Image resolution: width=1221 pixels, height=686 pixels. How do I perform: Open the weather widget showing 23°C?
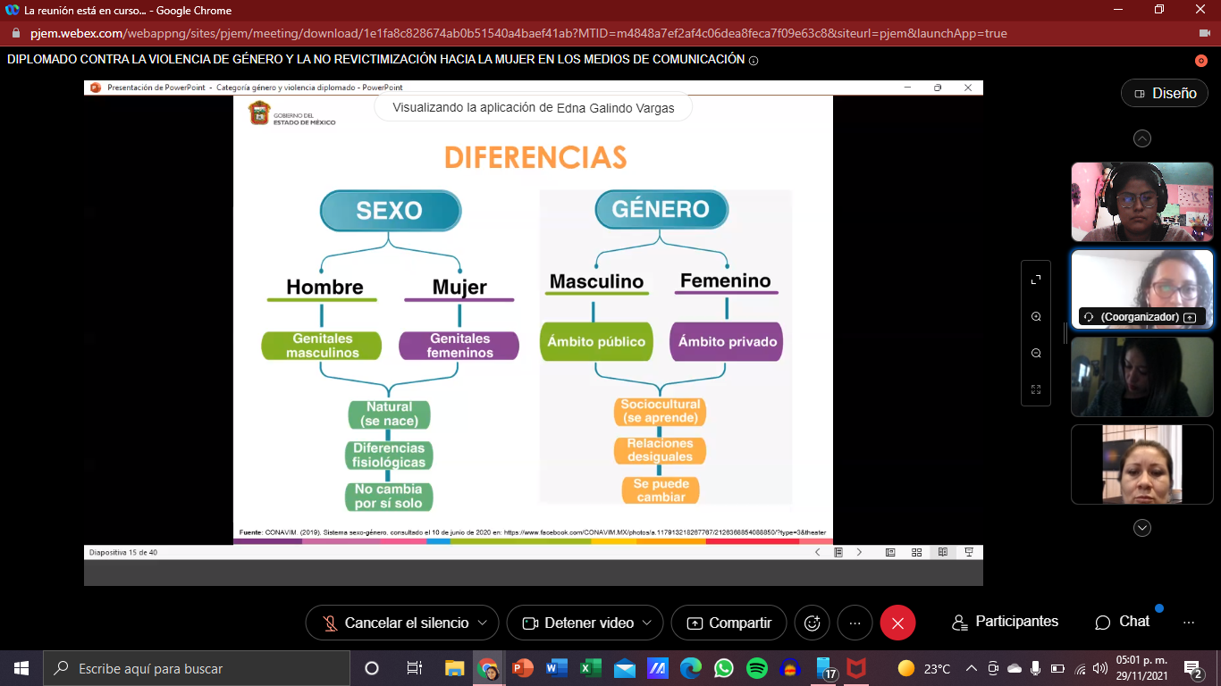[924, 668]
